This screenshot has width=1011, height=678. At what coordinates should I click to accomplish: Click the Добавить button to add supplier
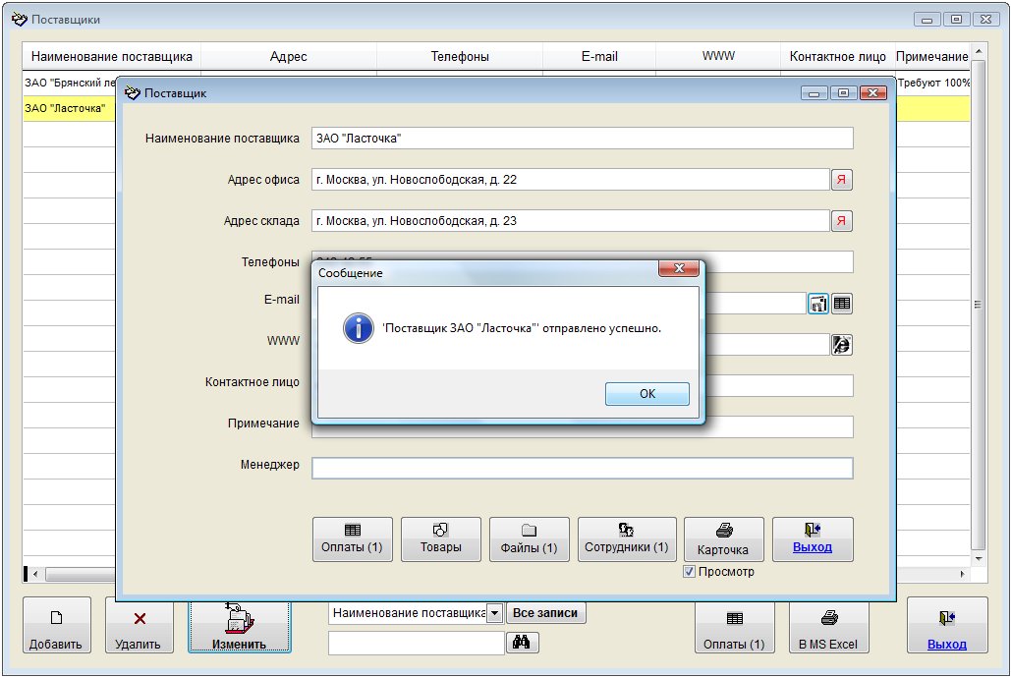point(56,626)
